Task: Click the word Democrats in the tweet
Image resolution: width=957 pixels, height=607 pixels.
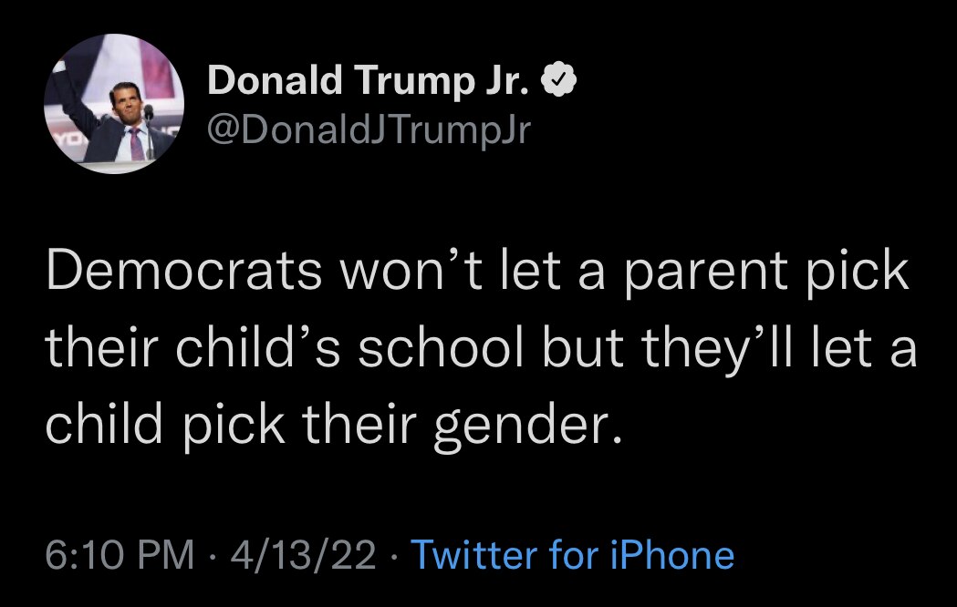Action: (x=181, y=273)
